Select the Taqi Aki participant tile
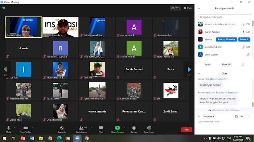Image resolution: width=254 pixels, height=142 pixels. 97,69
